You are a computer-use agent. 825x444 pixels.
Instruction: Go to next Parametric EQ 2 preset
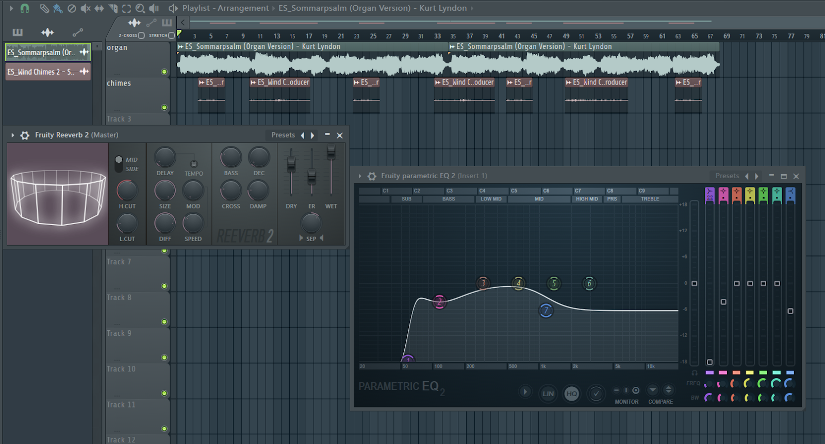click(756, 176)
